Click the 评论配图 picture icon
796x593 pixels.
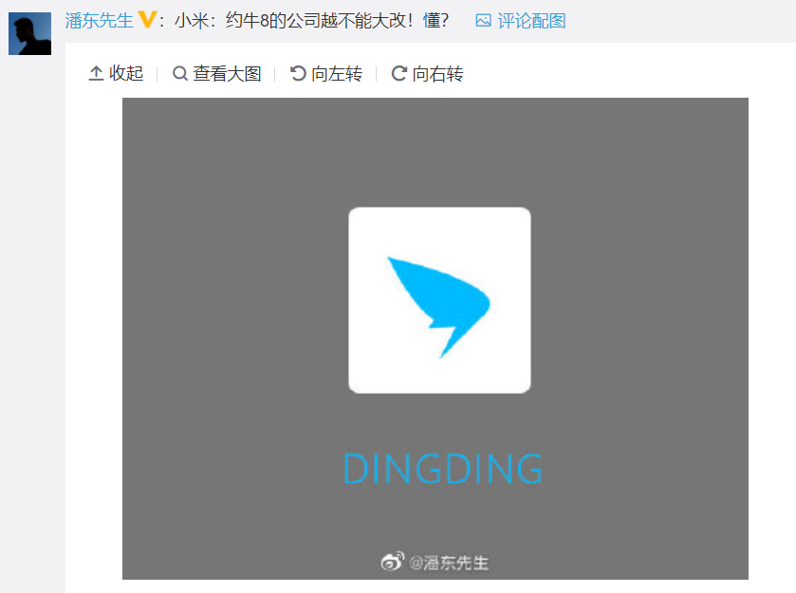(x=483, y=21)
